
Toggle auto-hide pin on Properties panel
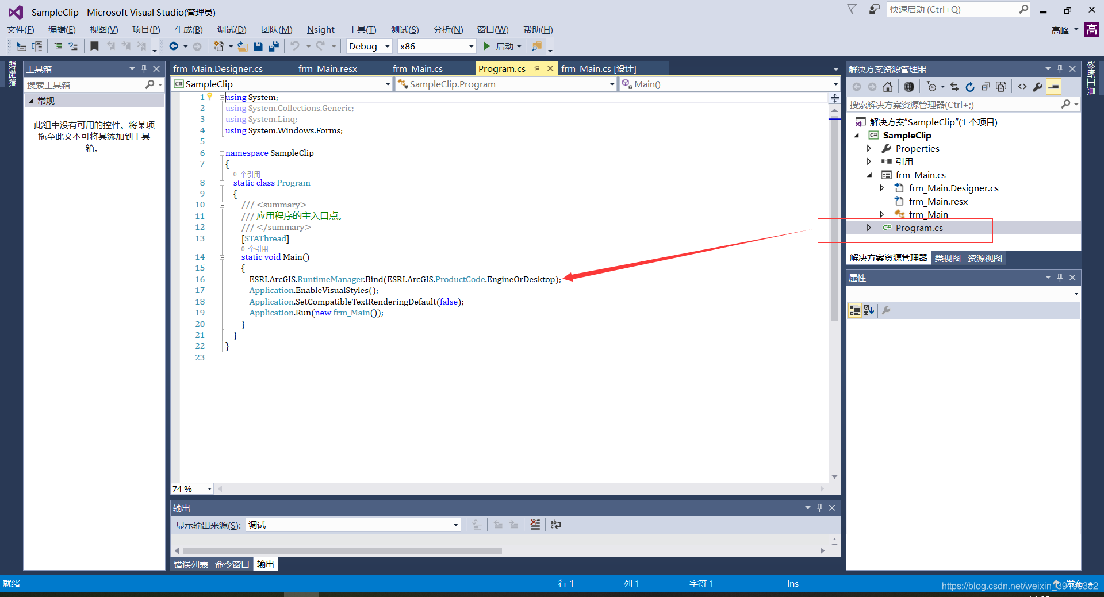click(x=1060, y=277)
